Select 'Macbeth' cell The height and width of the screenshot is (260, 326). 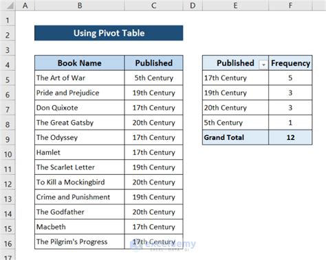click(80, 226)
